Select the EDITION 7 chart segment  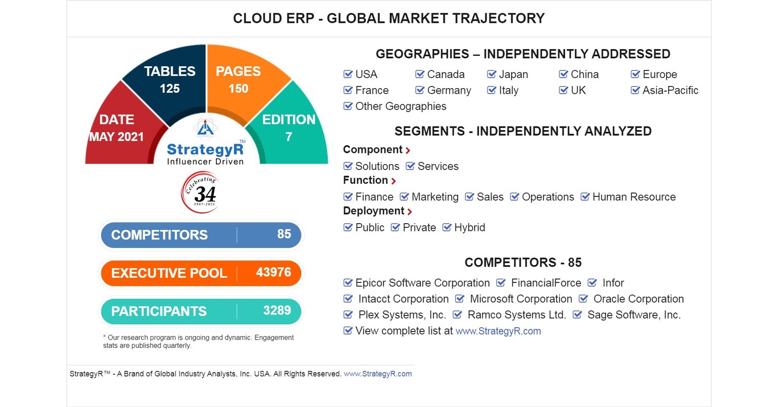[x=289, y=127]
